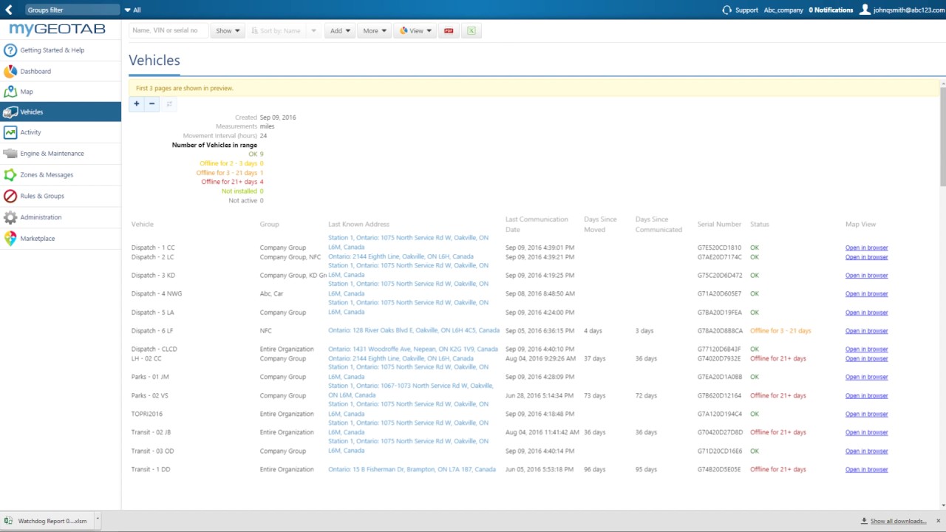Open the Sort by: Name dropdown
This screenshot has height=532, width=946.
(276, 31)
